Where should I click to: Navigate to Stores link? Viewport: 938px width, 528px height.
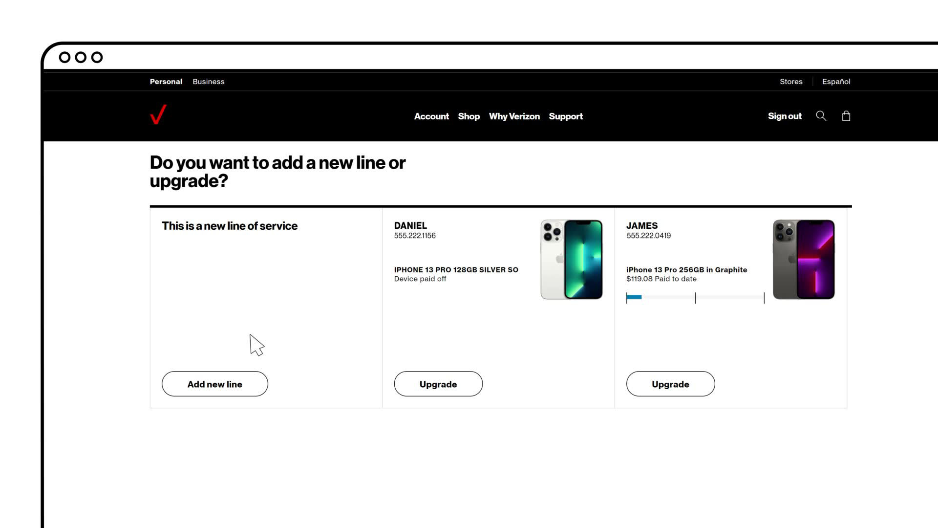[x=791, y=81]
